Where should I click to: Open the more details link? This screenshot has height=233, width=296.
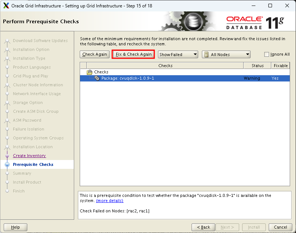[x=110, y=201]
